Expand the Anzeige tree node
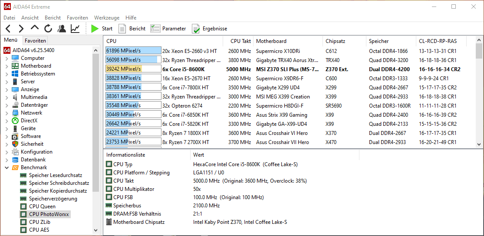The image size is (484, 236). [x=7, y=89]
